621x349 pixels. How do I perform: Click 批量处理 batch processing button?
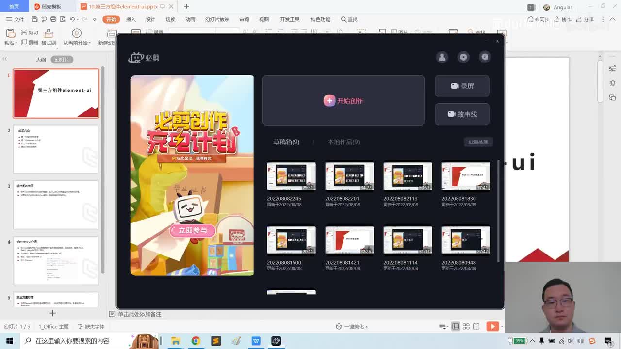(478, 142)
